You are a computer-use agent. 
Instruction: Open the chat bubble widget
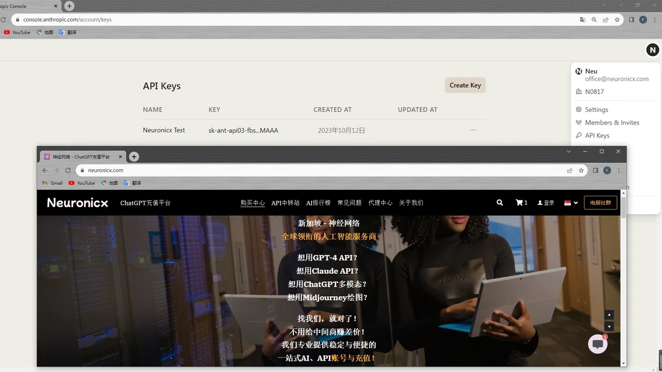(598, 344)
